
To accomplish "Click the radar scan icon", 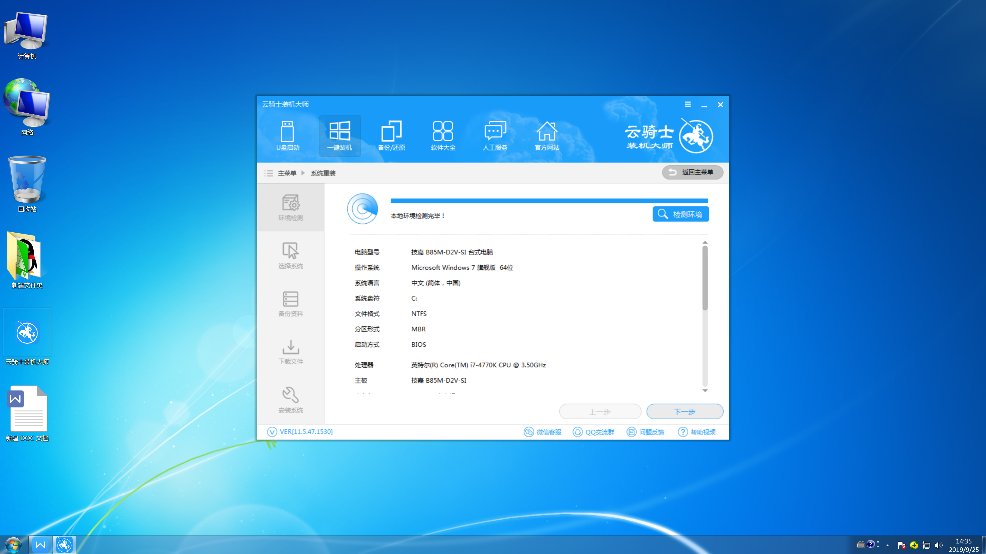I will (x=363, y=208).
